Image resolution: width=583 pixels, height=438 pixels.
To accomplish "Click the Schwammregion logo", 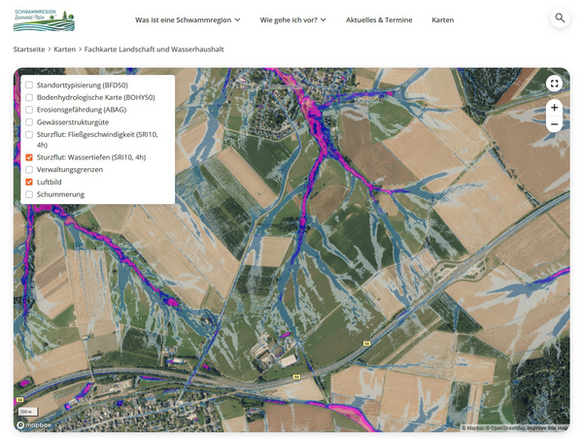I will click(44, 20).
